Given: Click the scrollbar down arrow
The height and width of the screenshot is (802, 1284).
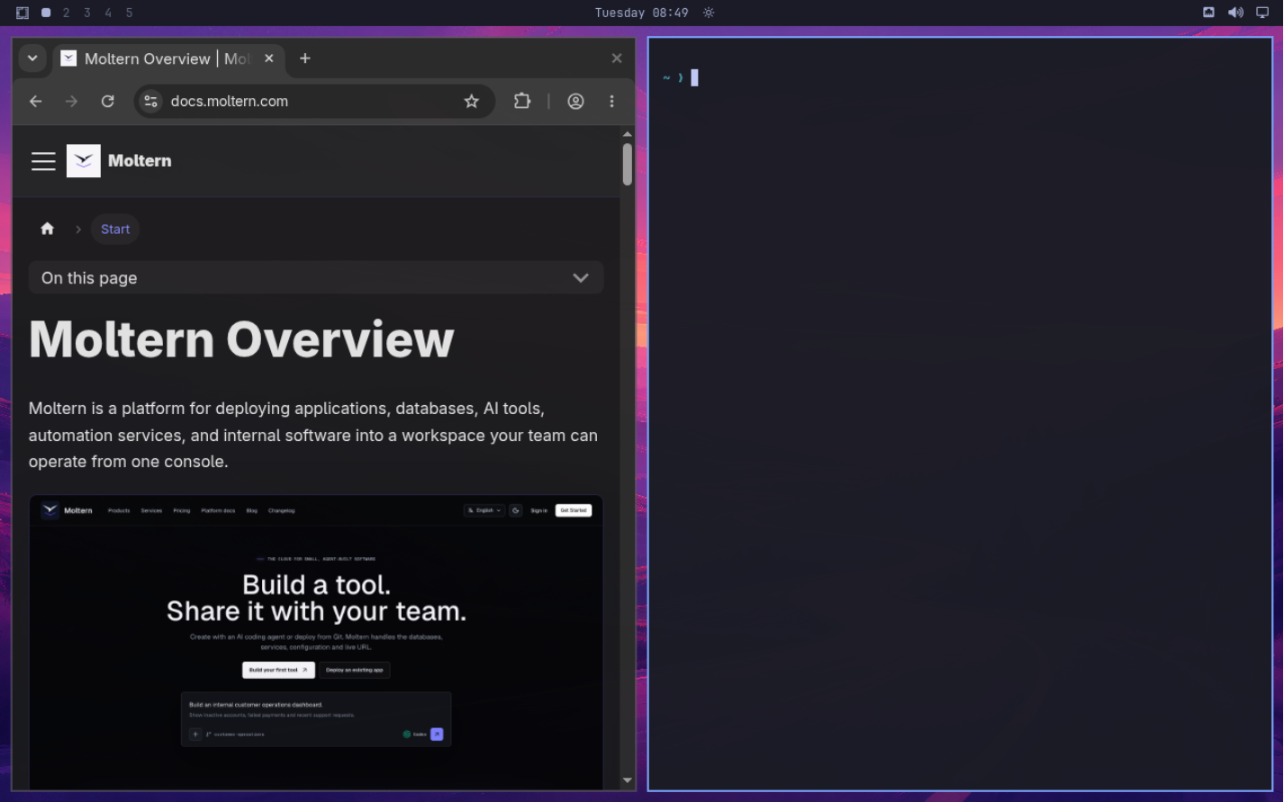Looking at the screenshot, I should coord(628,780).
